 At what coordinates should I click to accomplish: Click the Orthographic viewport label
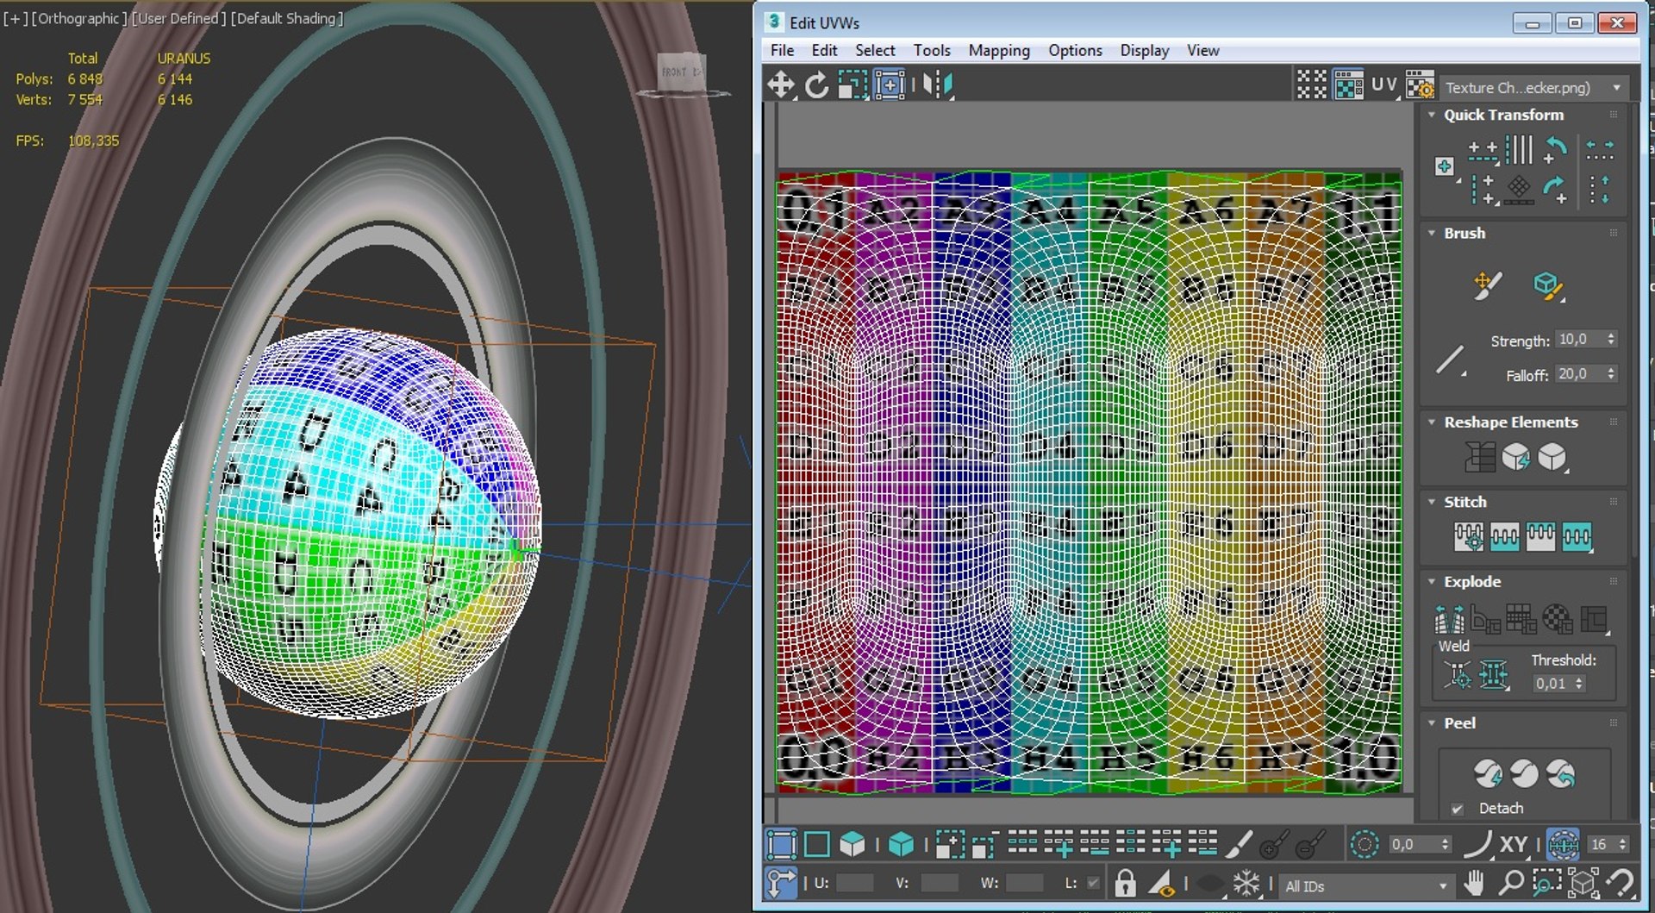(79, 18)
